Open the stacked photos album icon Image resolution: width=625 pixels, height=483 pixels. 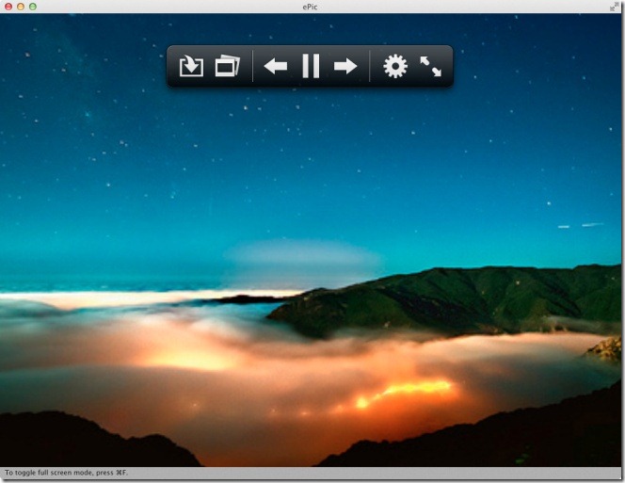[227, 66]
